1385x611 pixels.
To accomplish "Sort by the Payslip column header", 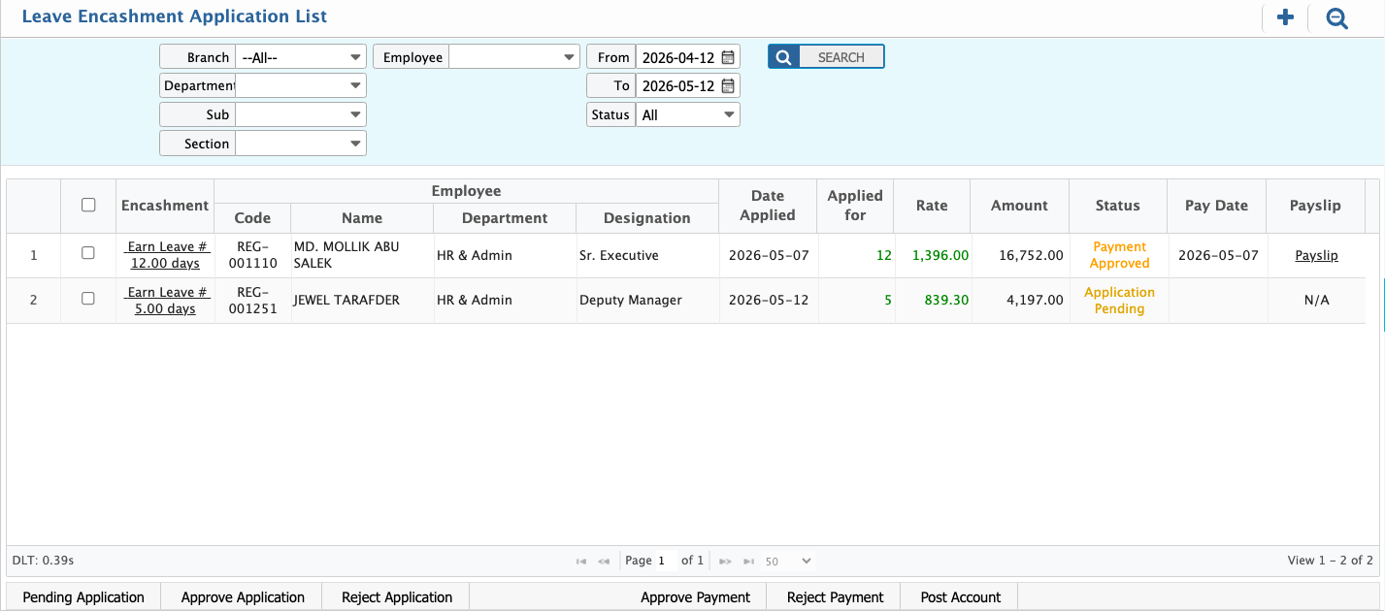I will [x=1315, y=206].
